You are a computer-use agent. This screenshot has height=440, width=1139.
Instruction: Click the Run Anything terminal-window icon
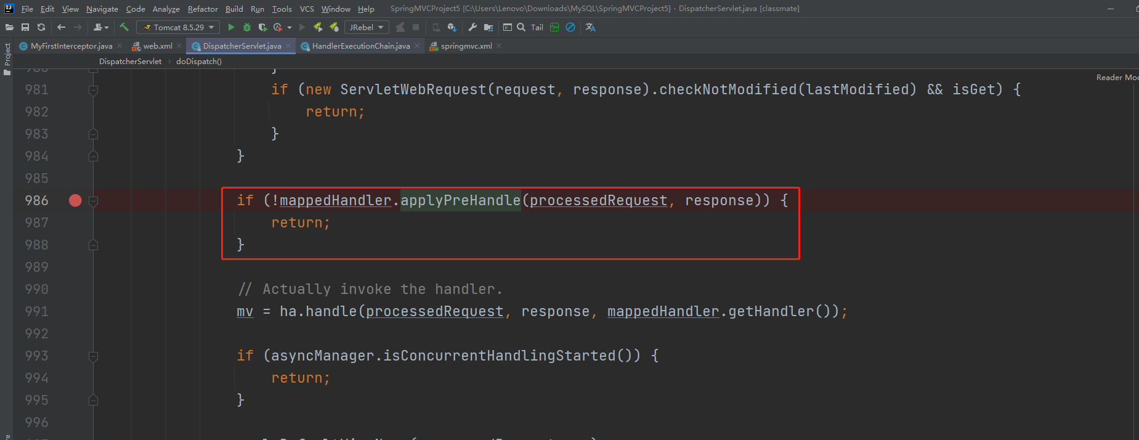coord(508,27)
